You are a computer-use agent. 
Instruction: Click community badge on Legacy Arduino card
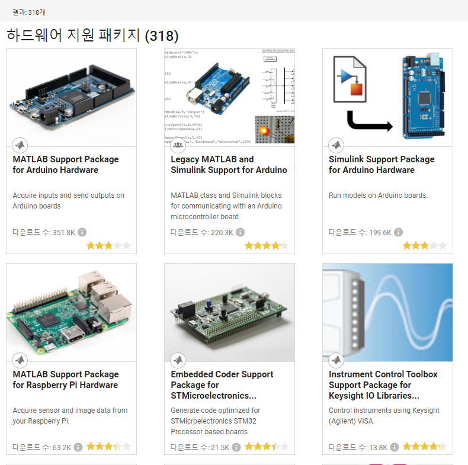click(178, 145)
